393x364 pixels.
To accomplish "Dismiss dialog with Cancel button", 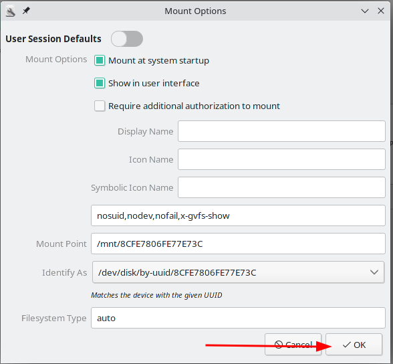I will point(293,345).
